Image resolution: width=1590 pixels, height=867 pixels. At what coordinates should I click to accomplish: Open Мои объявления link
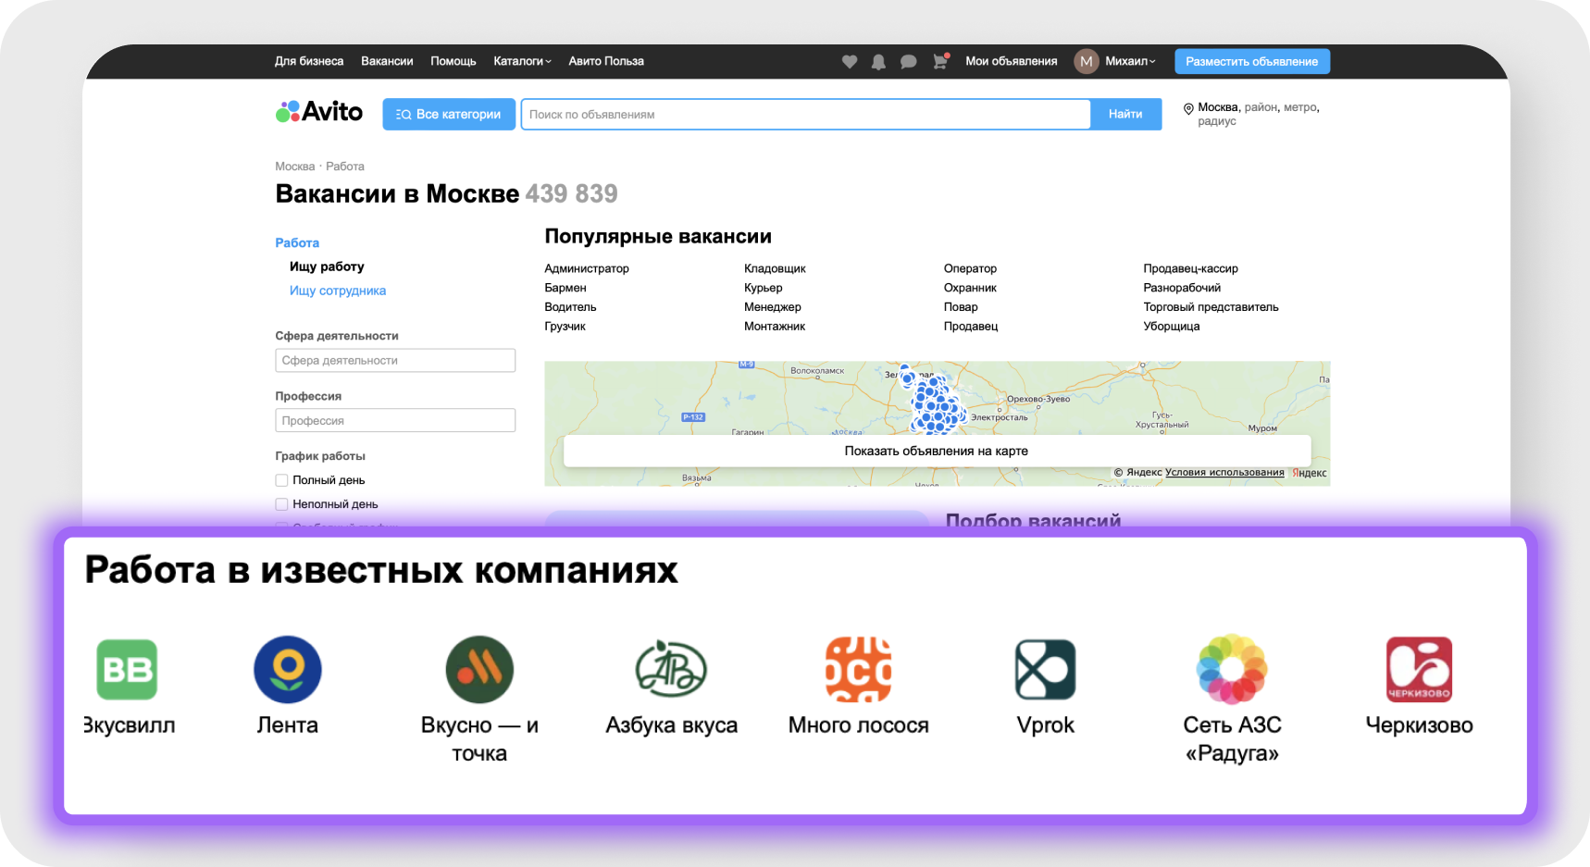click(1012, 61)
